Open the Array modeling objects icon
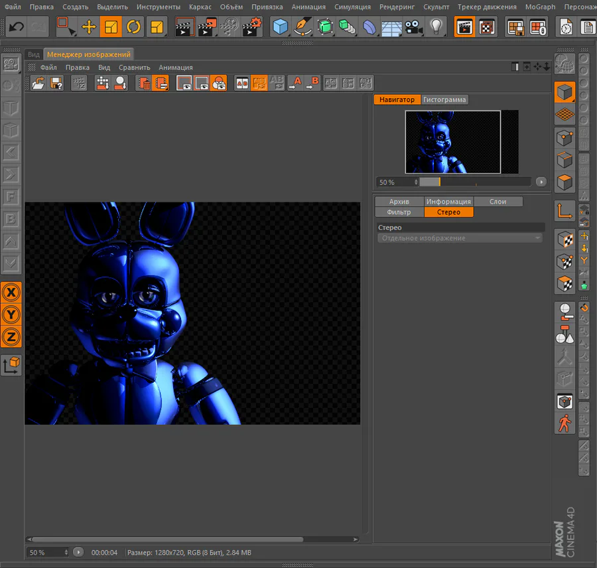597x568 pixels. pos(347,27)
